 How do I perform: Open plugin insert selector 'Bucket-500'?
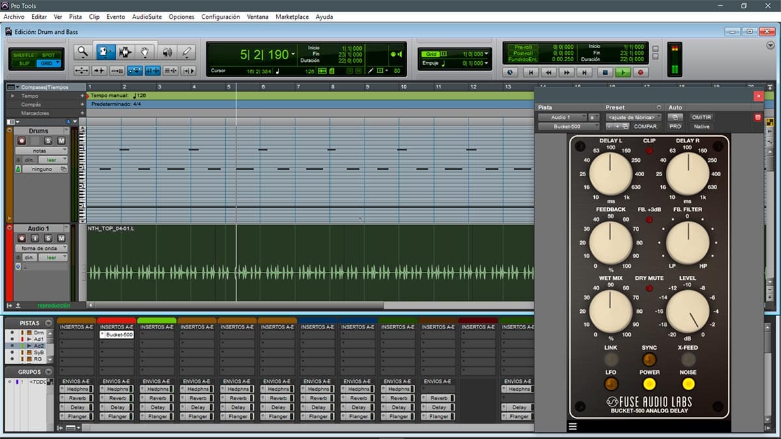[x=568, y=126]
